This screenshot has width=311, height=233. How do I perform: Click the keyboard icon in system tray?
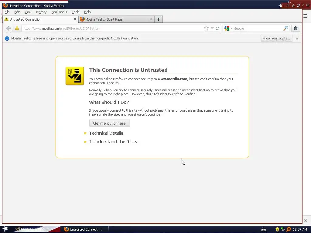click(264, 229)
